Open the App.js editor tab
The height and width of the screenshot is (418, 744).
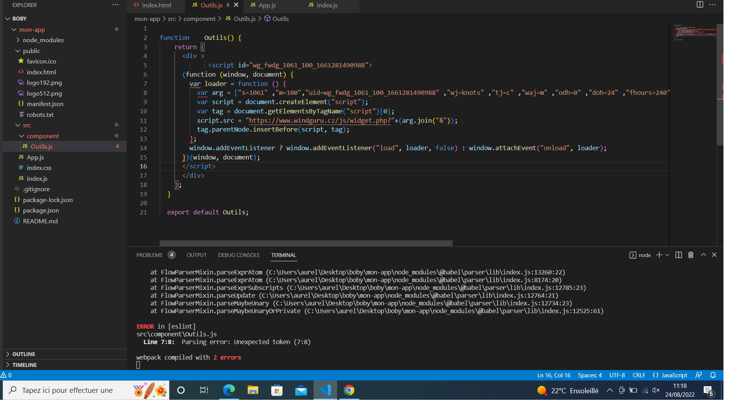267,5
